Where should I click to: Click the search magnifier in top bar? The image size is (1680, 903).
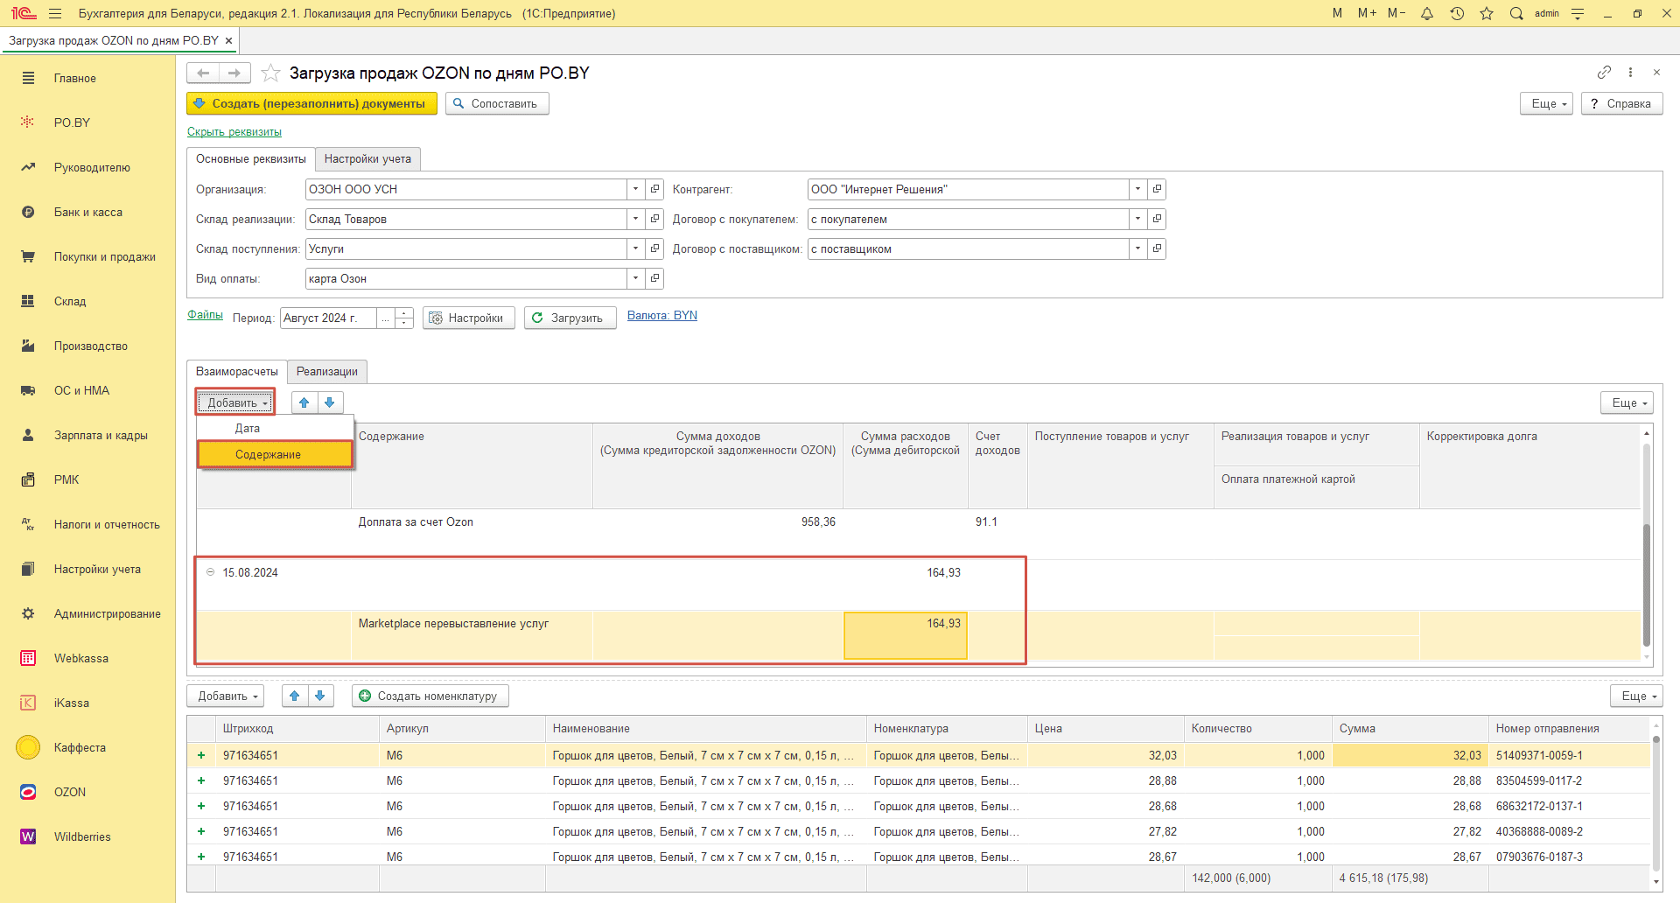1516,13
